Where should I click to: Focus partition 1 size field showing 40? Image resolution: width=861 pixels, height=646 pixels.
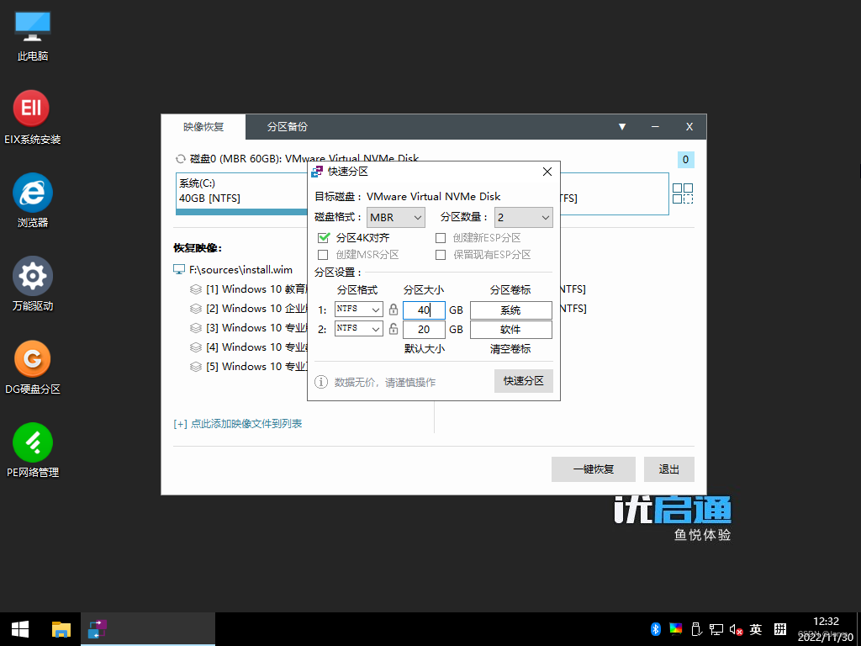pyautogui.click(x=424, y=310)
